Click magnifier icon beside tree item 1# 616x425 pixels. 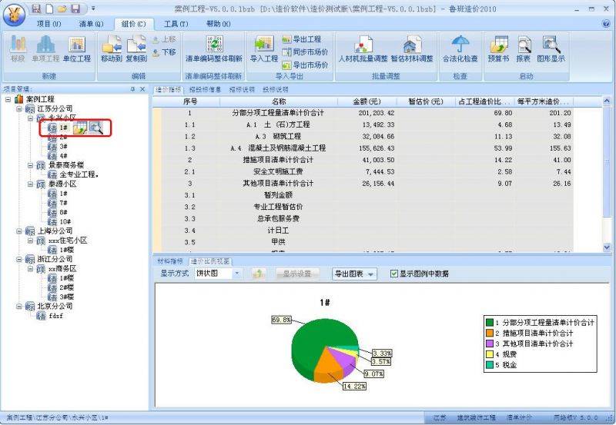tap(96, 128)
